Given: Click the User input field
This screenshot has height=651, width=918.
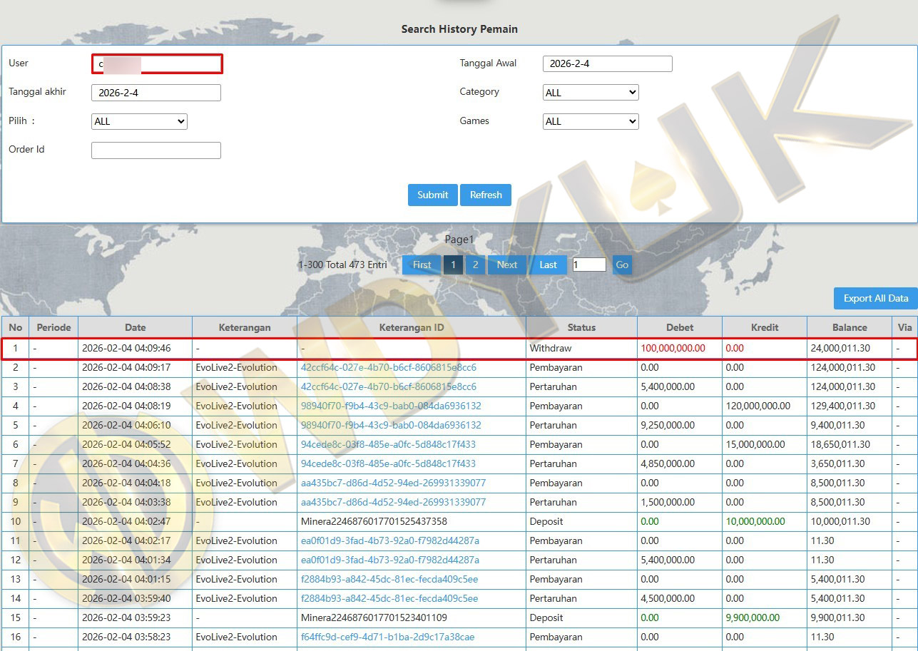Looking at the screenshot, I should [x=157, y=64].
